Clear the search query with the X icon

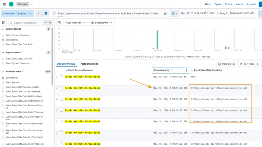click(x=165, y=14)
